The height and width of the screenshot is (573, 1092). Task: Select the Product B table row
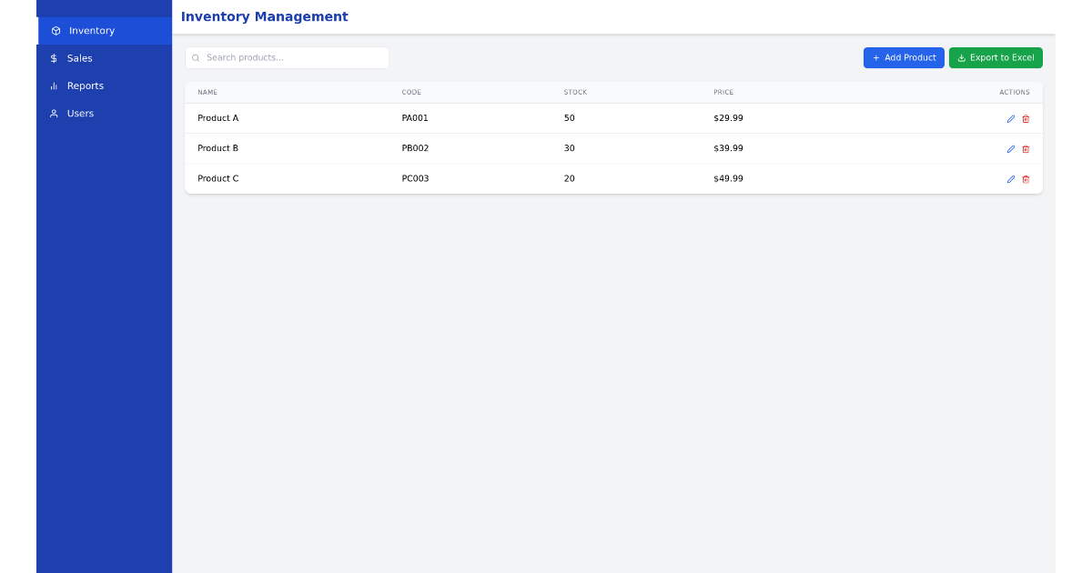pyautogui.click(x=546, y=148)
